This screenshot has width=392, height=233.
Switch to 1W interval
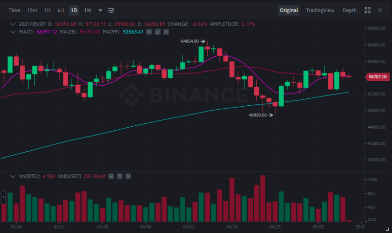point(88,10)
